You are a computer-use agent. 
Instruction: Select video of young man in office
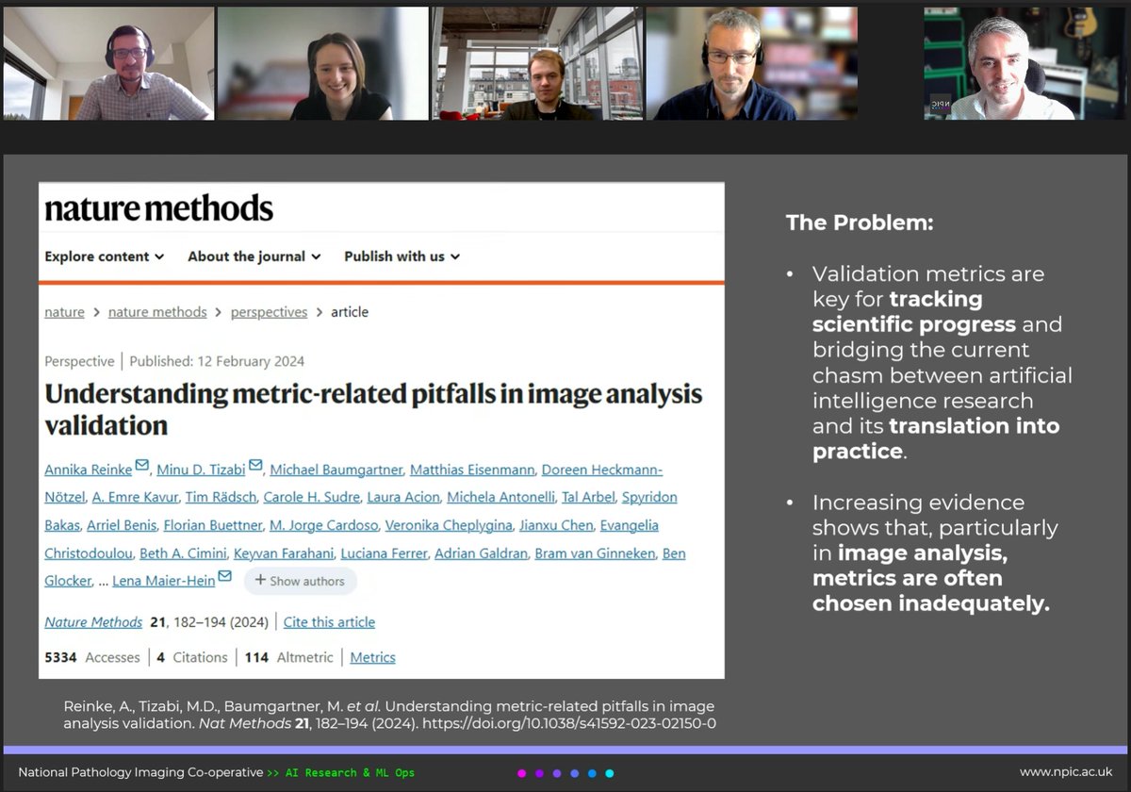(x=537, y=64)
